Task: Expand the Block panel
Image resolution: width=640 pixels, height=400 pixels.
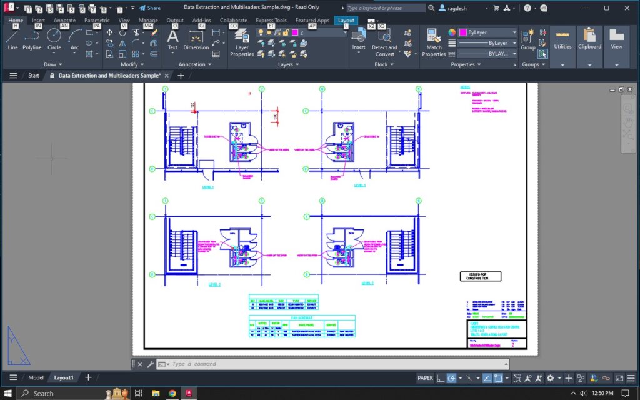Action: click(x=384, y=64)
